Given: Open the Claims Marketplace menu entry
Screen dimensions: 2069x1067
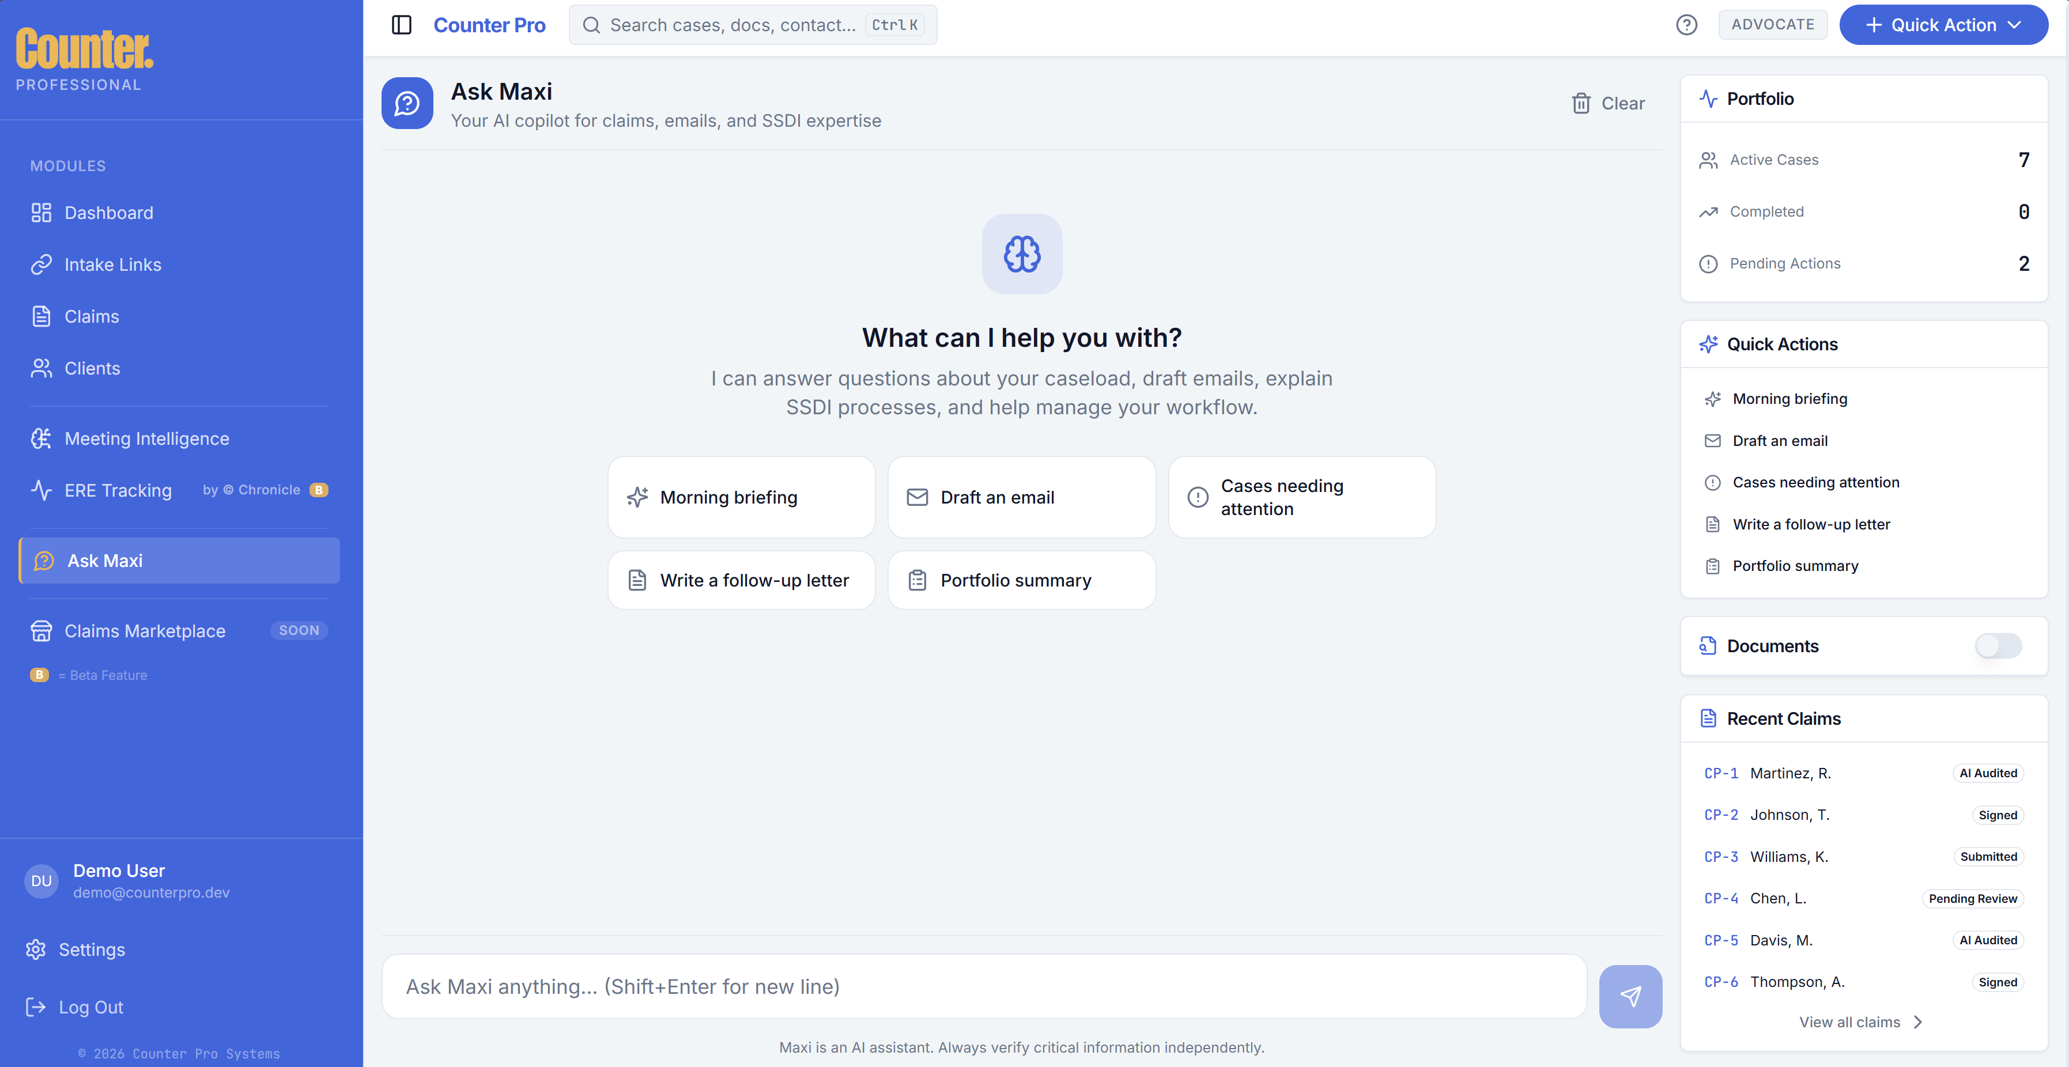Looking at the screenshot, I should [145, 631].
